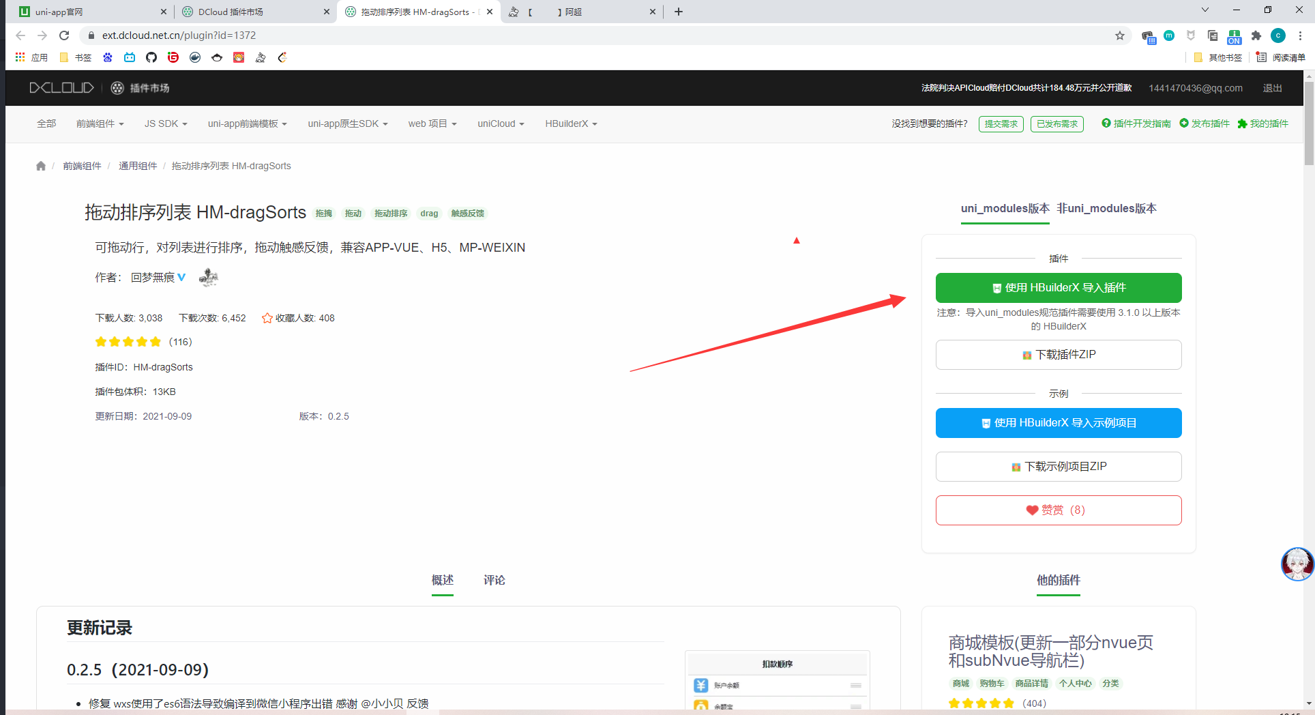The height and width of the screenshot is (715, 1315).
Task: Click the browser address bar URL
Action: 179,35
